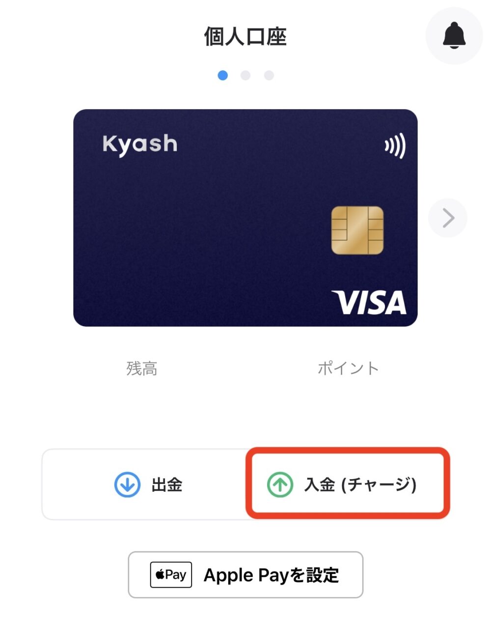Open 入金 (チャージ) to add funds
This screenshot has width=491, height=625.
click(348, 483)
